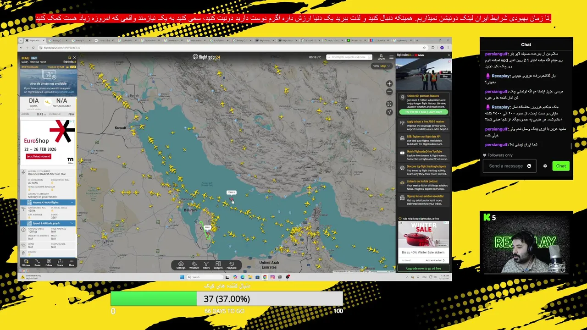The image size is (587, 330).
Task: Open the Windows Start menu
Action: (x=182, y=277)
